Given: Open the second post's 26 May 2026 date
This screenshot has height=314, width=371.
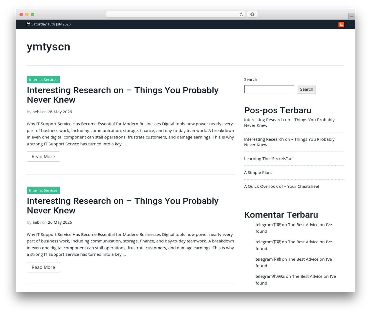Looking at the screenshot, I should (x=60, y=222).
